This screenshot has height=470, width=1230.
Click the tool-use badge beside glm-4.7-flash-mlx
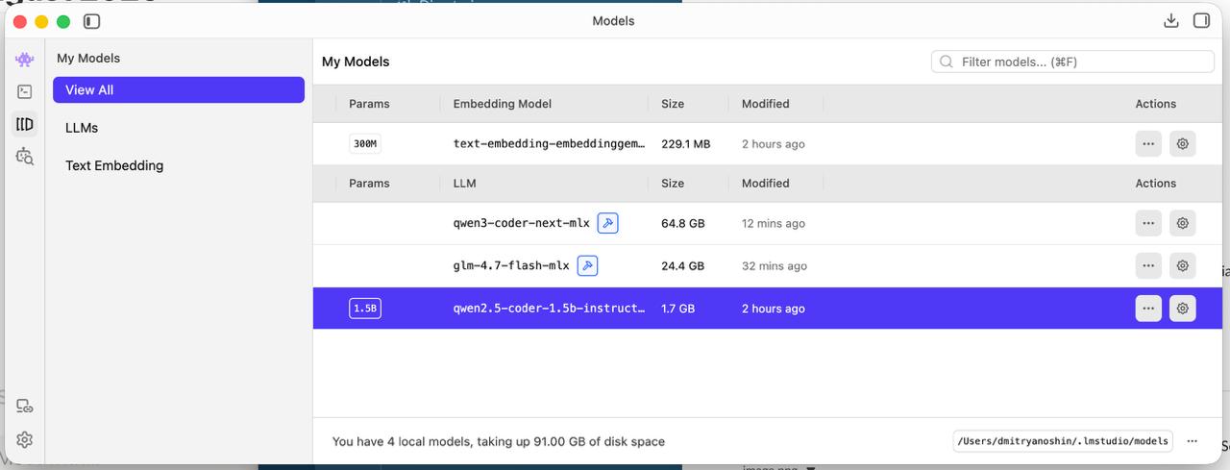click(x=587, y=265)
